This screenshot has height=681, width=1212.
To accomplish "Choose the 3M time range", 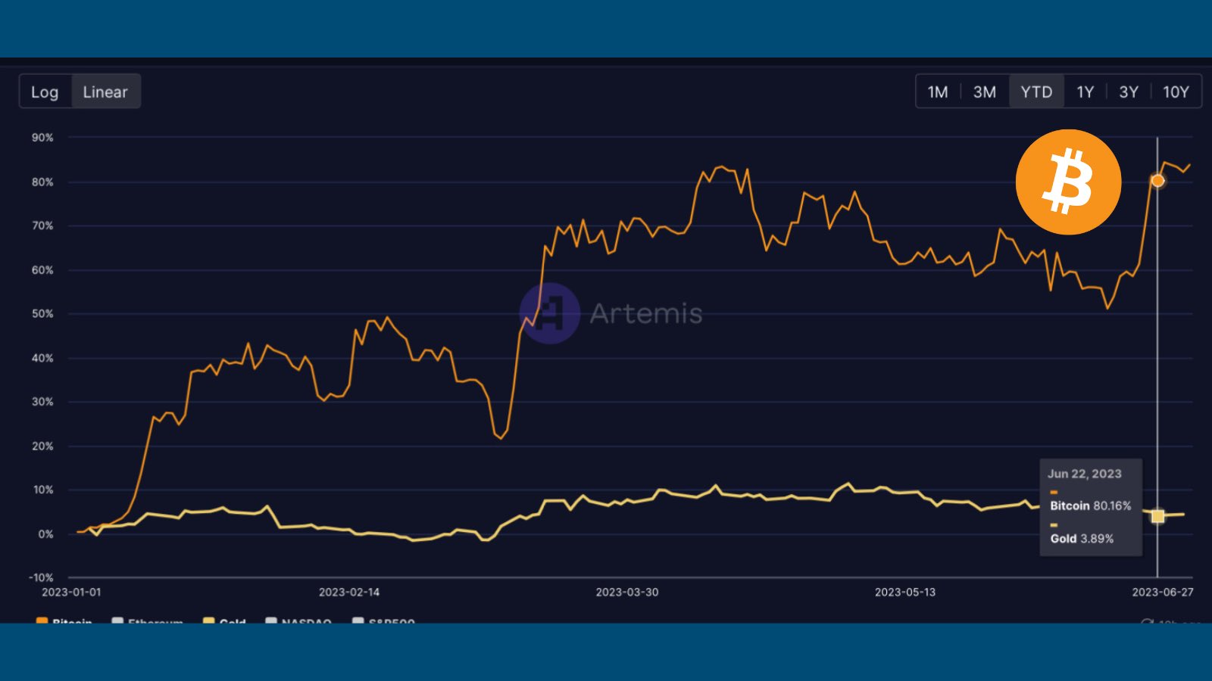I will click(985, 92).
